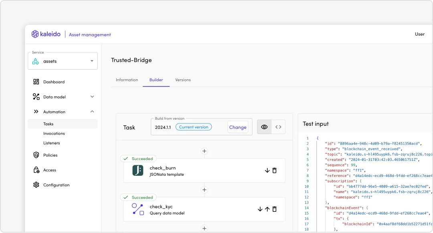Open the assets Service dropdown
433x233 pixels.
tap(63, 61)
